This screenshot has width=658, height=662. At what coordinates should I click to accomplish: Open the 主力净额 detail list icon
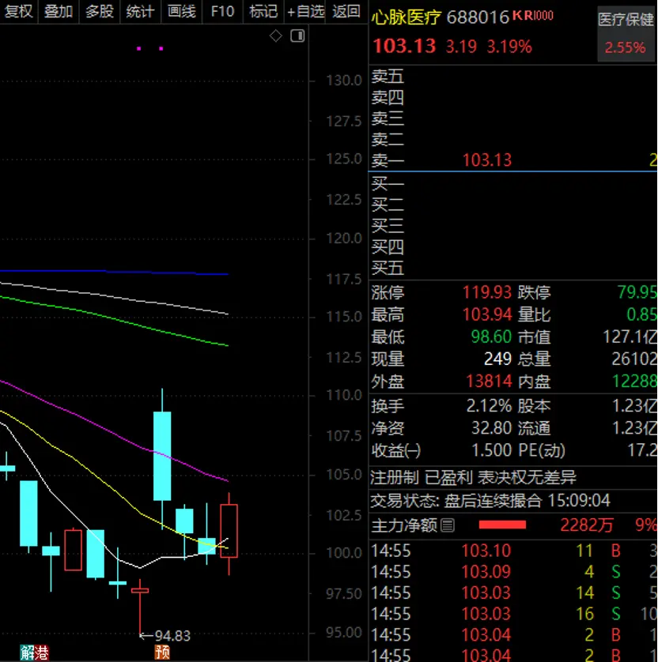pos(448,525)
